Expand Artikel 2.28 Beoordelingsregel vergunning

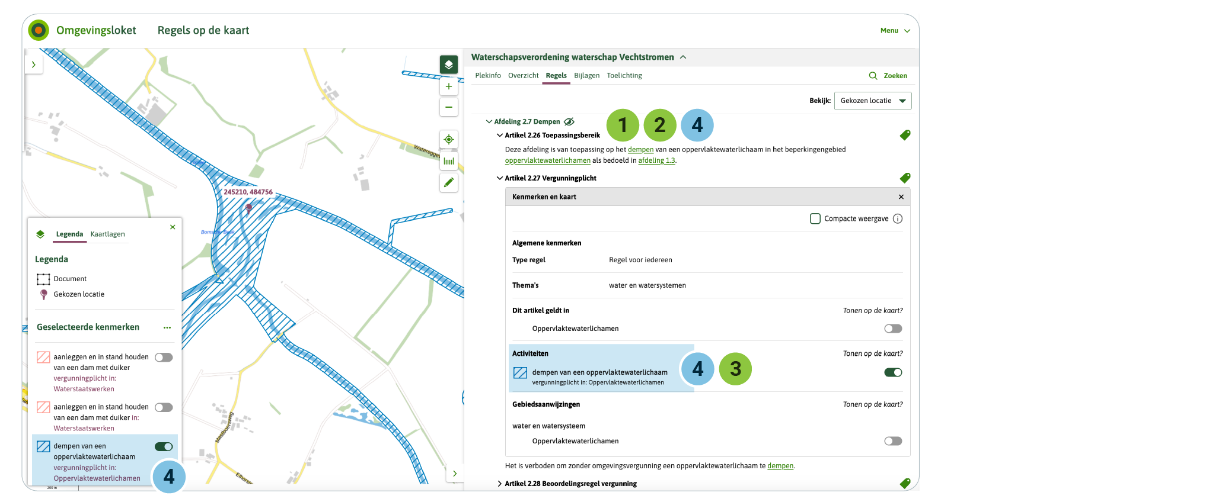click(500, 484)
